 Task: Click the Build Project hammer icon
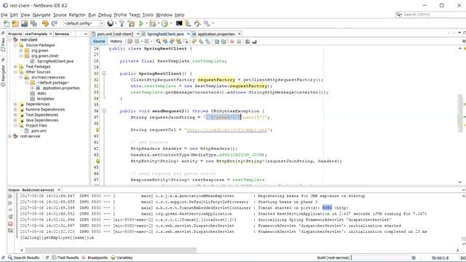pos(122,23)
